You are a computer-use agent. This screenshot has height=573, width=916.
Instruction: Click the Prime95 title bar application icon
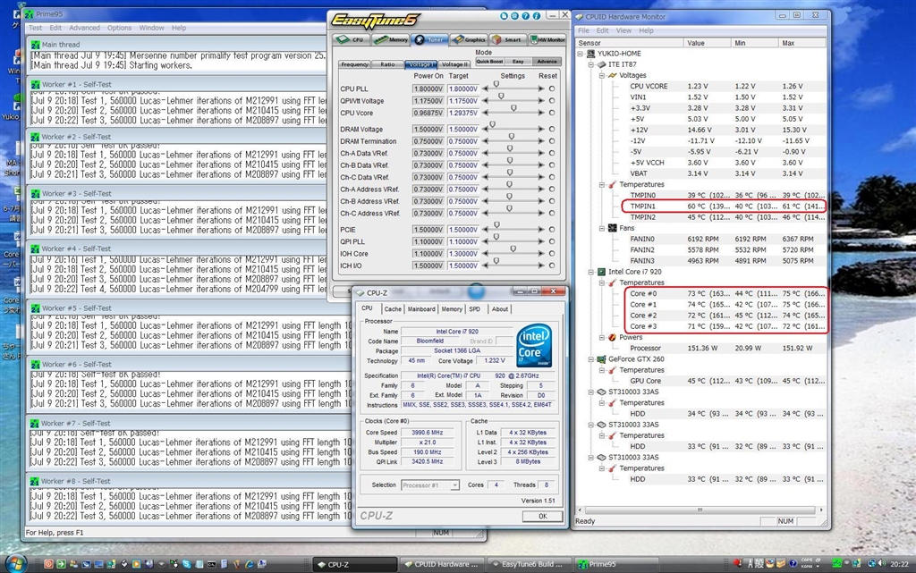29,14
